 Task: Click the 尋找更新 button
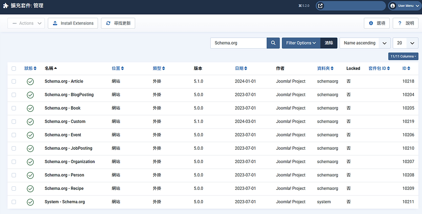tap(118, 23)
